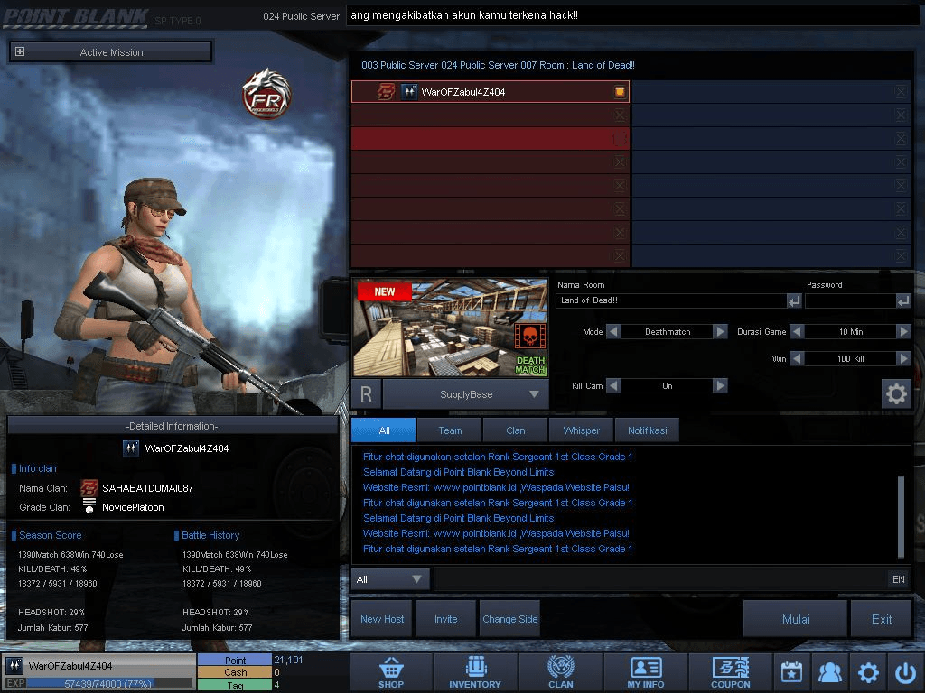The image size is (925, 693).
Task: Click the R random map button
Action: tap(367, 394)
